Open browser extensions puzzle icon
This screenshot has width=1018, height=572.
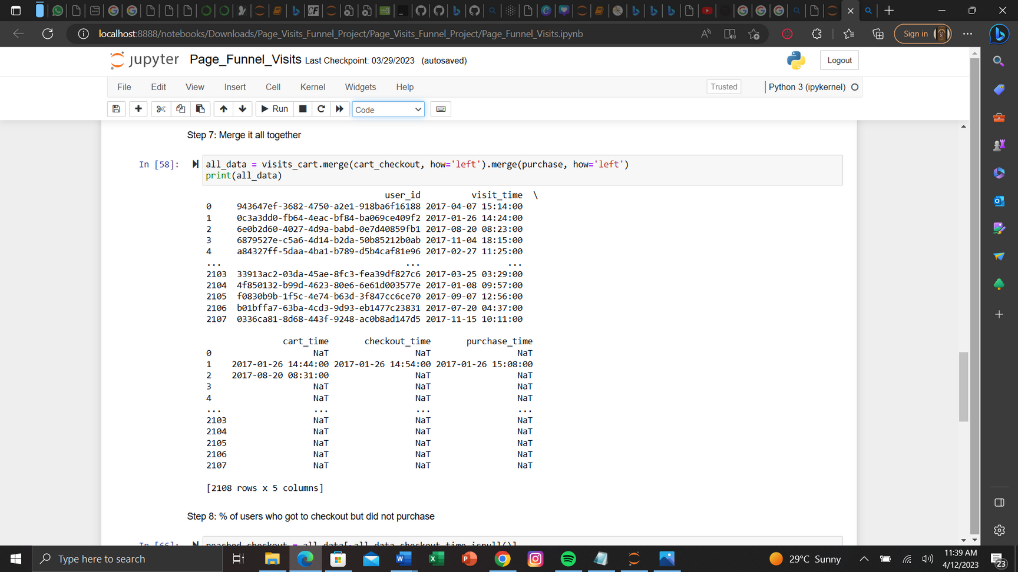click(x=817, y=34)
